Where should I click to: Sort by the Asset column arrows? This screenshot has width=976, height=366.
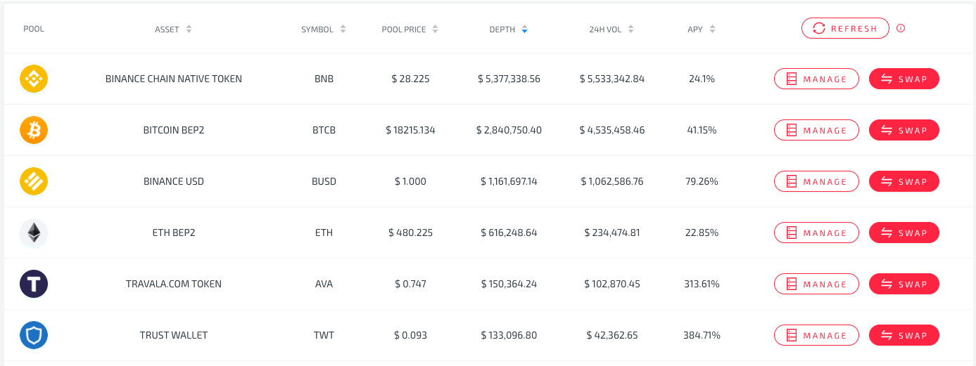coord(189,30)
